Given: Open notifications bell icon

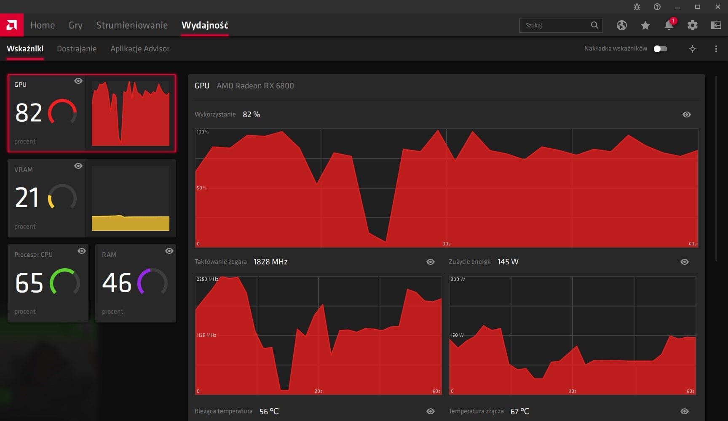Looking at the screenshot, I should point(669,25).
